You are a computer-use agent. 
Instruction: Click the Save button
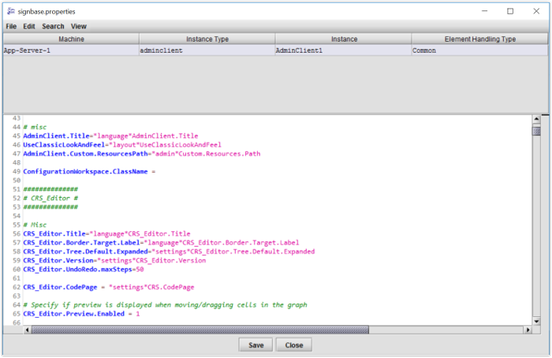tap(256, 345)
